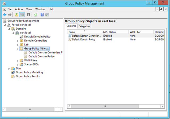The image size is (170, 119).
Task: Collapse the Group Policy Objects node
Action: [x=18, y=49]
